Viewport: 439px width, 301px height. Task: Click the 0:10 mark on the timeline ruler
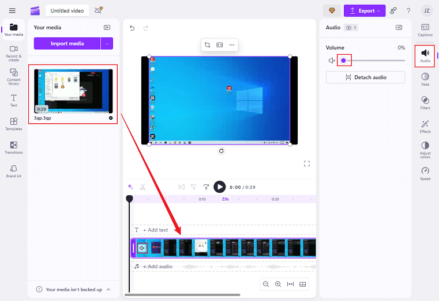(202, 199)
